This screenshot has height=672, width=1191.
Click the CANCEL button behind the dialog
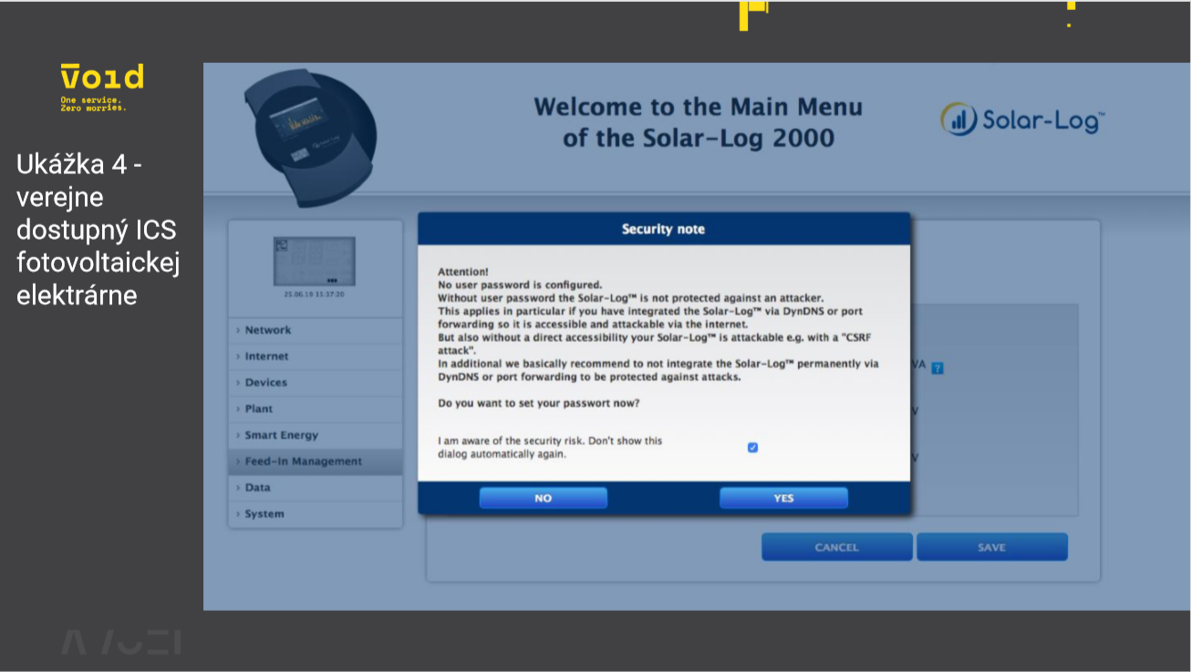click(837, 547)
